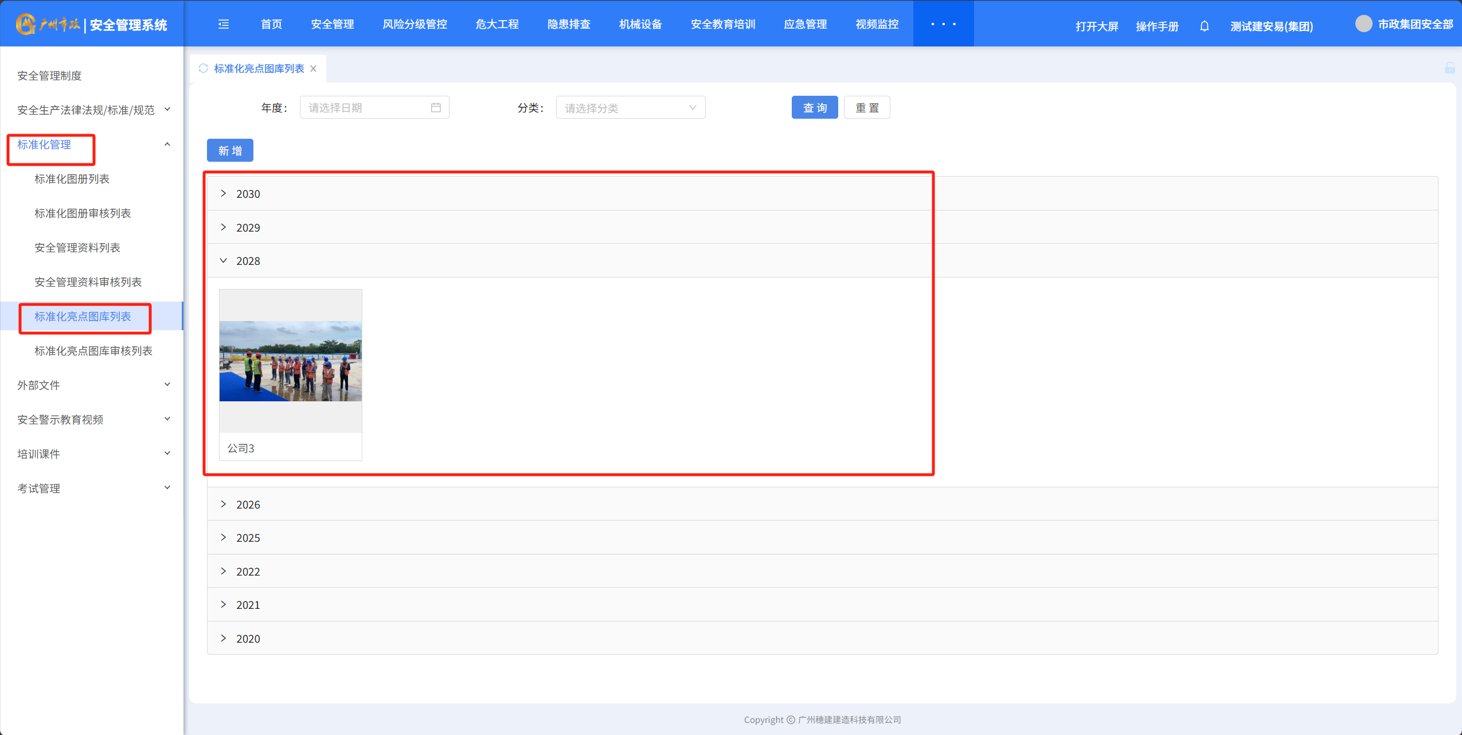Screen dimensions: 1462x735
Task: Click the calendar icon in the 年度 field
Action: [x=436, y=108]
